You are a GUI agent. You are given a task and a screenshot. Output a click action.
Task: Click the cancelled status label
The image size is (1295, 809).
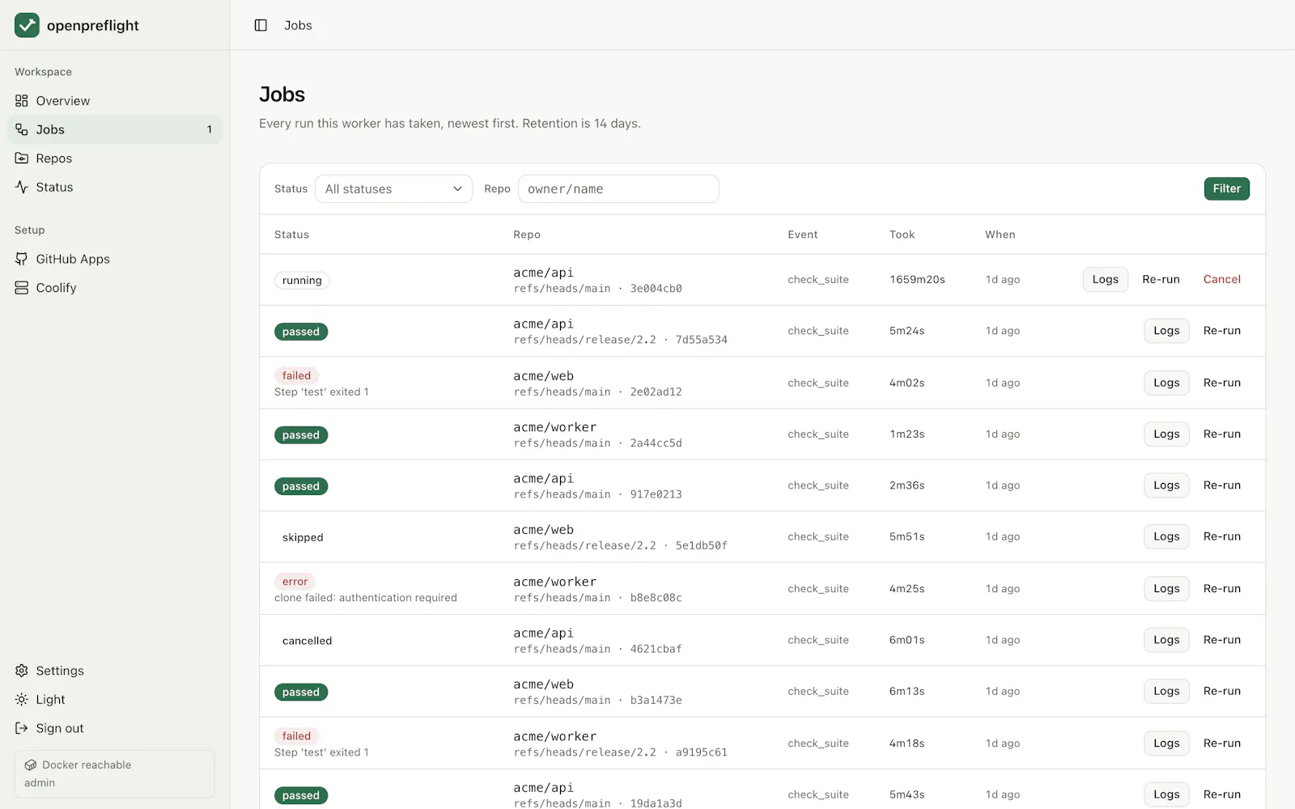[x=307, y=641]
